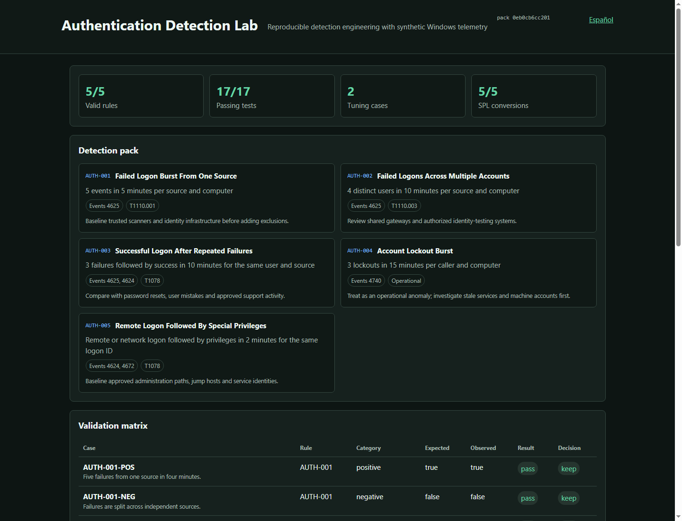The image size is (682, 521).
Task: Click T1078 tag on AUTH-003 card
Action: pyautogui.click(x=153, y=281)
